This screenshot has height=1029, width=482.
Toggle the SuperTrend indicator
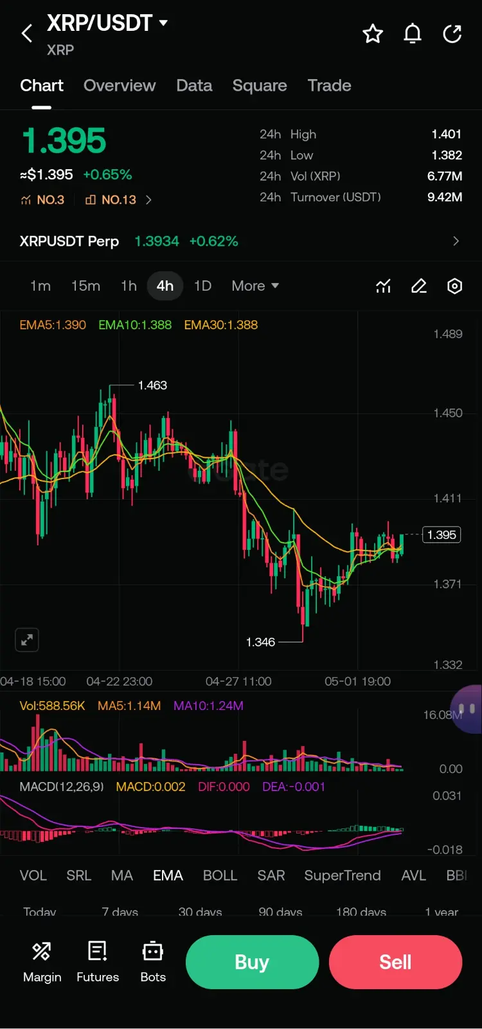(x=343, y=876)
